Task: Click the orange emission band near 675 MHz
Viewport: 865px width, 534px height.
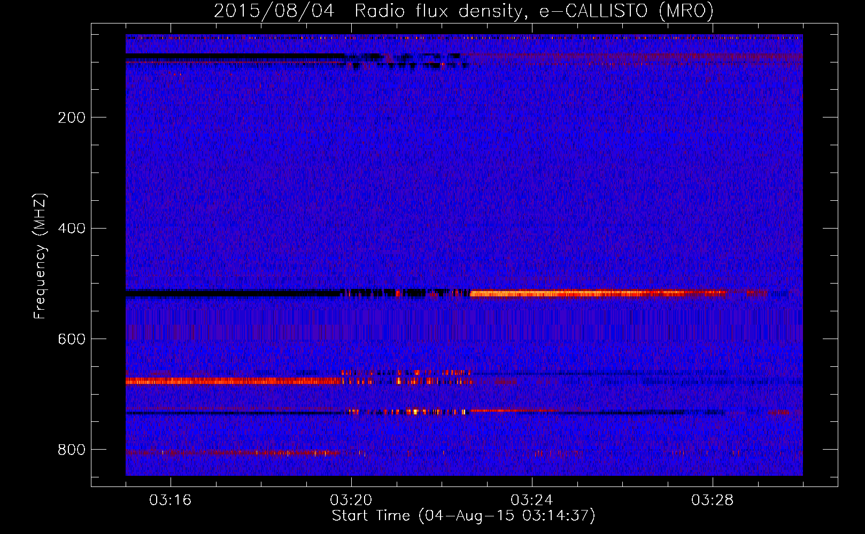Action: (234, 381)
